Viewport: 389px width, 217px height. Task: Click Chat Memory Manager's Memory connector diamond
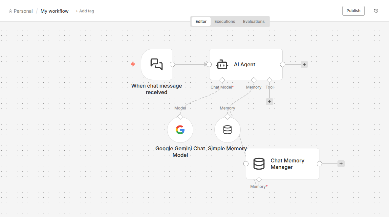[259, 179]
